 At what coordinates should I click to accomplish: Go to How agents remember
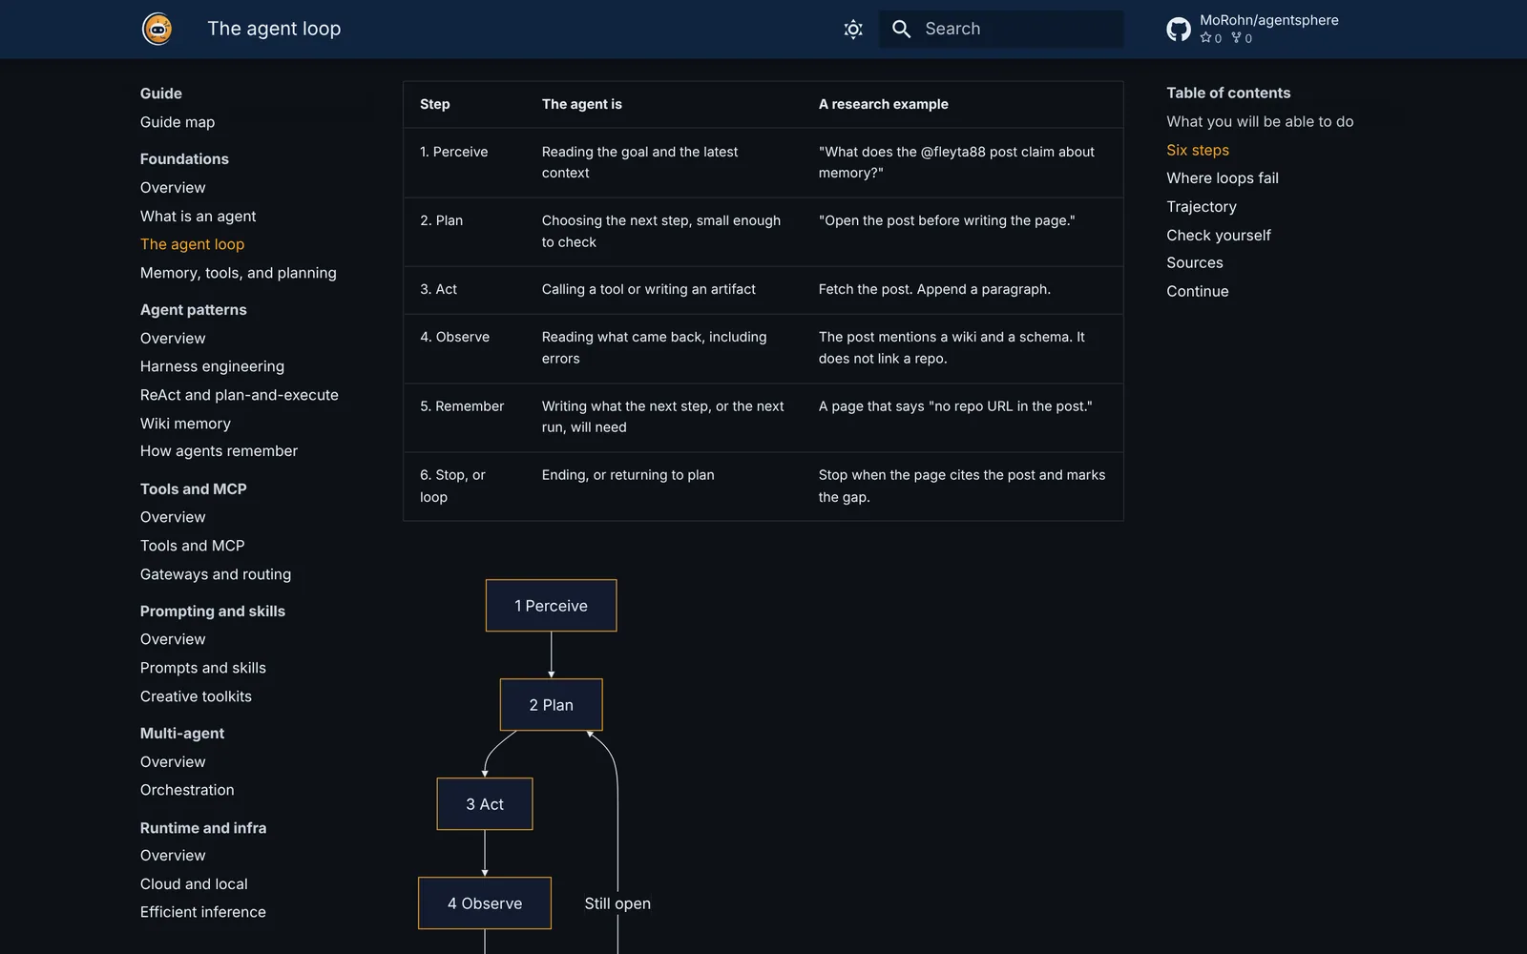pos(219,451)
